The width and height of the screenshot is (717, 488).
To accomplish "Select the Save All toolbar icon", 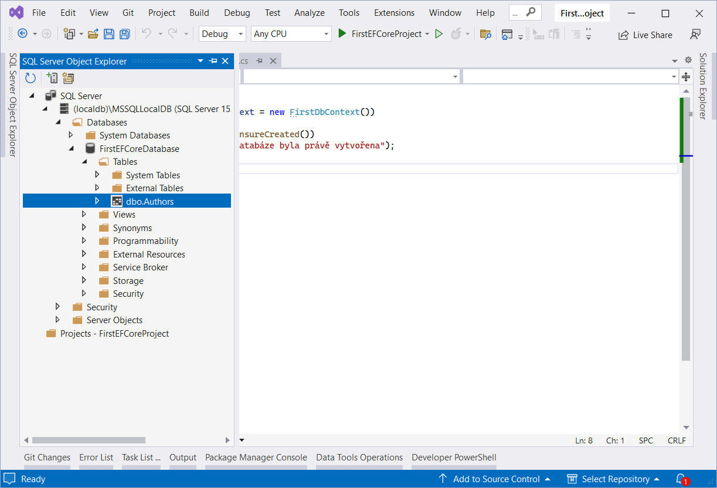I will [124, 33].
